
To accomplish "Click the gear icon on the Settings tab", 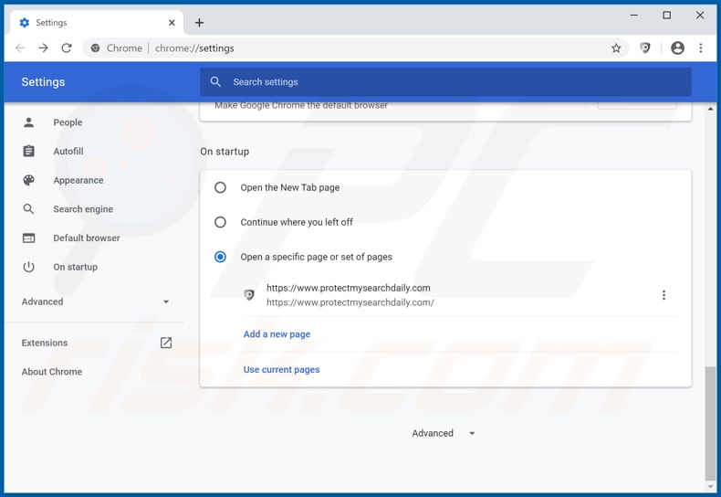I will point(25,23).
